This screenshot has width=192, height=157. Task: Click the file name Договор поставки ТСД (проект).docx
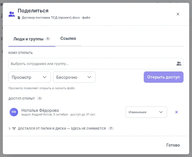51,18
